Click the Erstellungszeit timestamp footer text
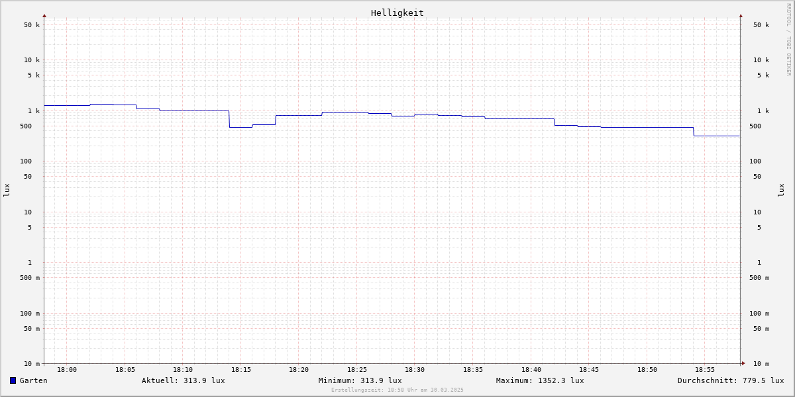Screen dimensions: 795x397 click(x=397, y=390)
